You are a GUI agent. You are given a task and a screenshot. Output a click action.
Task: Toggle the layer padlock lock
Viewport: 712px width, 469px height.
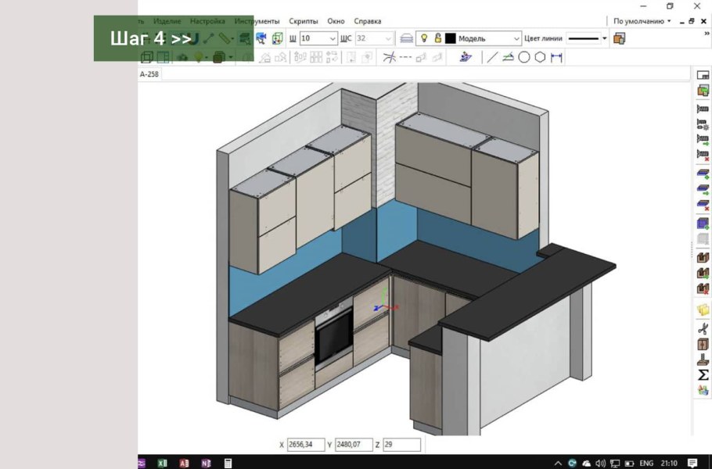coord(438,38)
